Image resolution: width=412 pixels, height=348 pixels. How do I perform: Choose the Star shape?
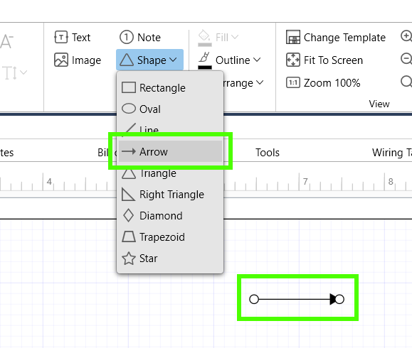click(x=170, y=259)
